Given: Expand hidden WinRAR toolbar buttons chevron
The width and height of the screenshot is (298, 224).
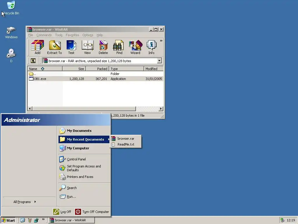Looking at the screenshot, I should [161, 41].
